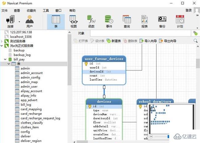Screen dimensions: 200x143
Task: Click the user avatar icon
Action: point(197,10)
